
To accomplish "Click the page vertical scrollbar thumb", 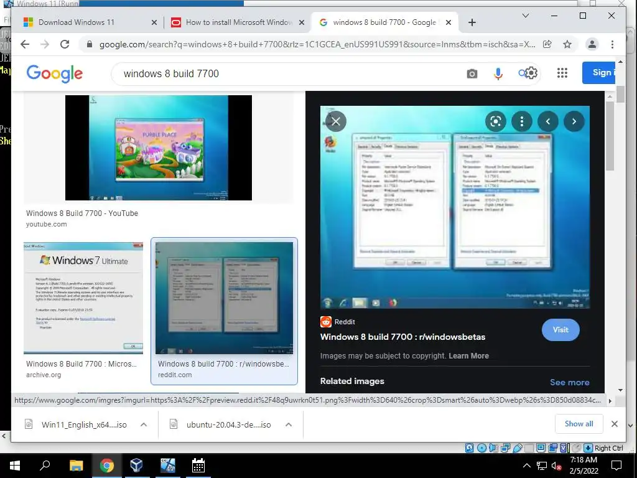I will point(620,93).
